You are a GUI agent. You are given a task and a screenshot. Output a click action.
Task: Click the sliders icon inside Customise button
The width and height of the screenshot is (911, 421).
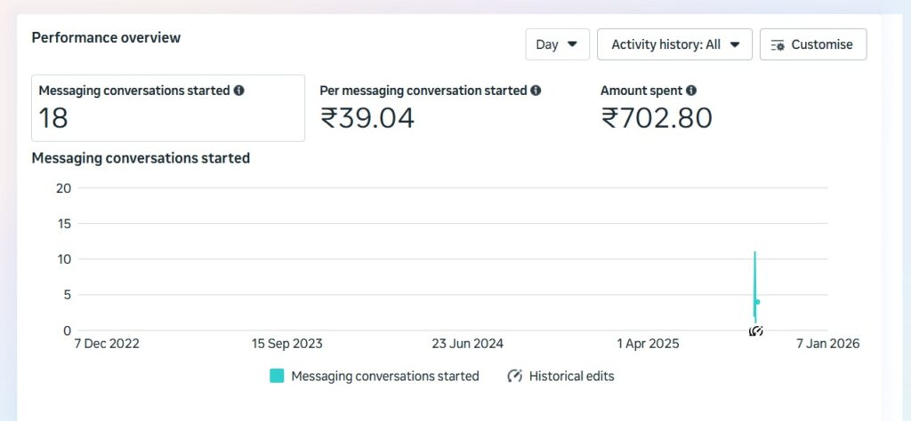tap(778, 44)
